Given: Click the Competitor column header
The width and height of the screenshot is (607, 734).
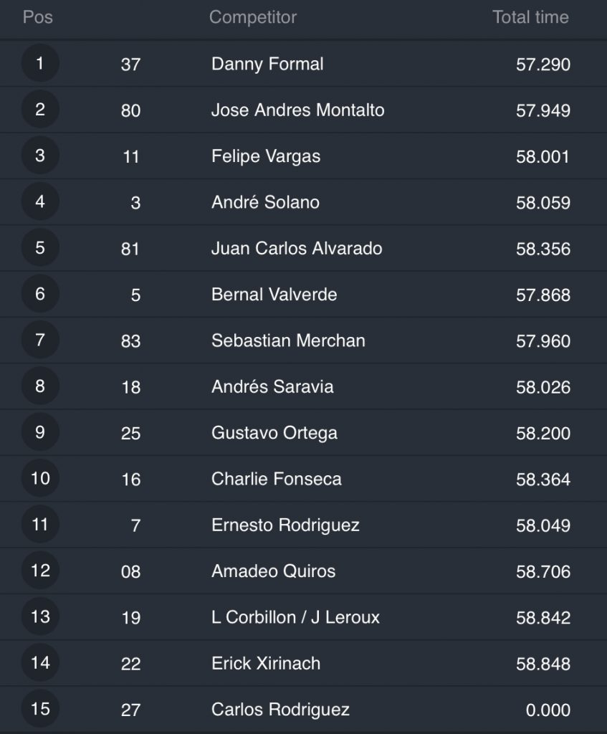Looking at the screenshot, I should tap(252, 17).
